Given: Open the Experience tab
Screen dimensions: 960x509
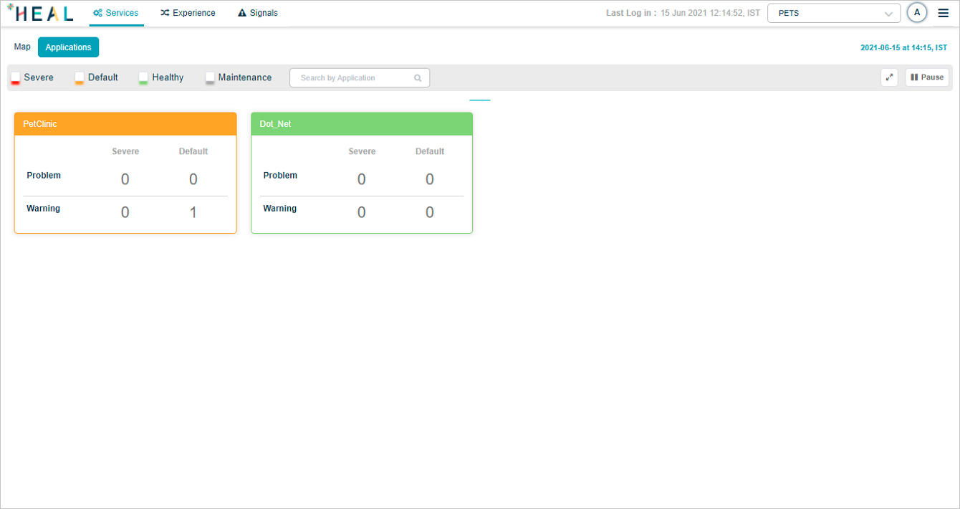Looking at the screenshot, I should tap(188, 13).
